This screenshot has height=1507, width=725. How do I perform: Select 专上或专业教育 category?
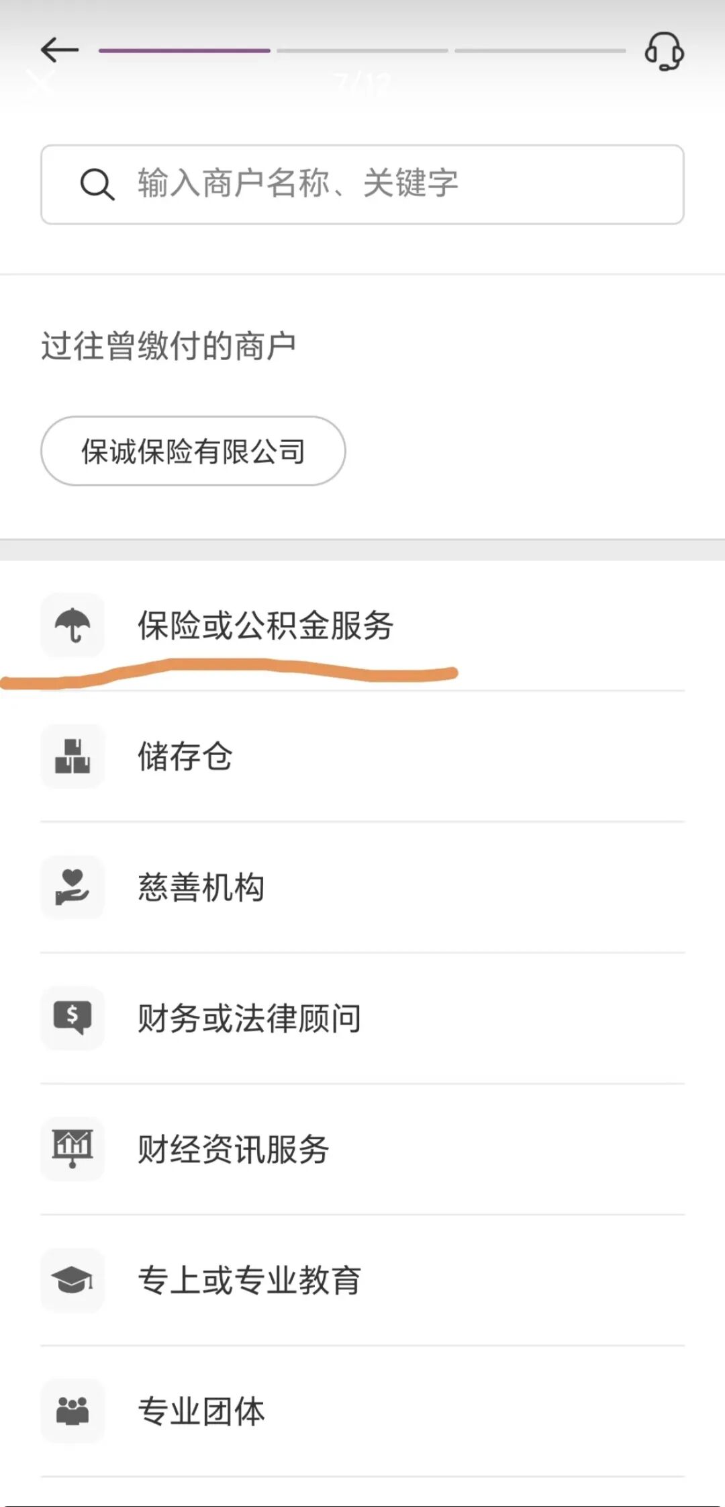tap(250, 1281)
